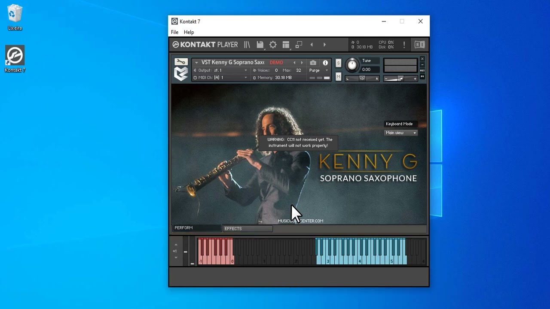The width and height of the screenshot is (550, 309).
Task: Toggle Mute M button
Action: (x=338, y=77)
